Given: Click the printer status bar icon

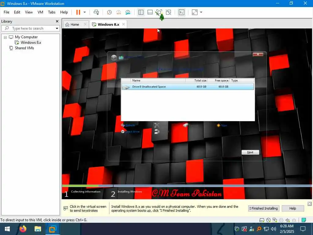Looking at the screenshot, I should pos(281,220).
